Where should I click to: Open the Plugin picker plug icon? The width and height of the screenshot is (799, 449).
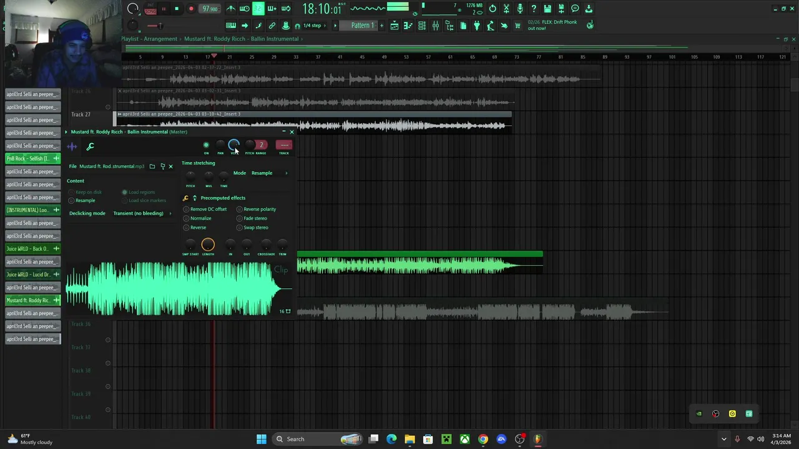[x=476, y=26]
